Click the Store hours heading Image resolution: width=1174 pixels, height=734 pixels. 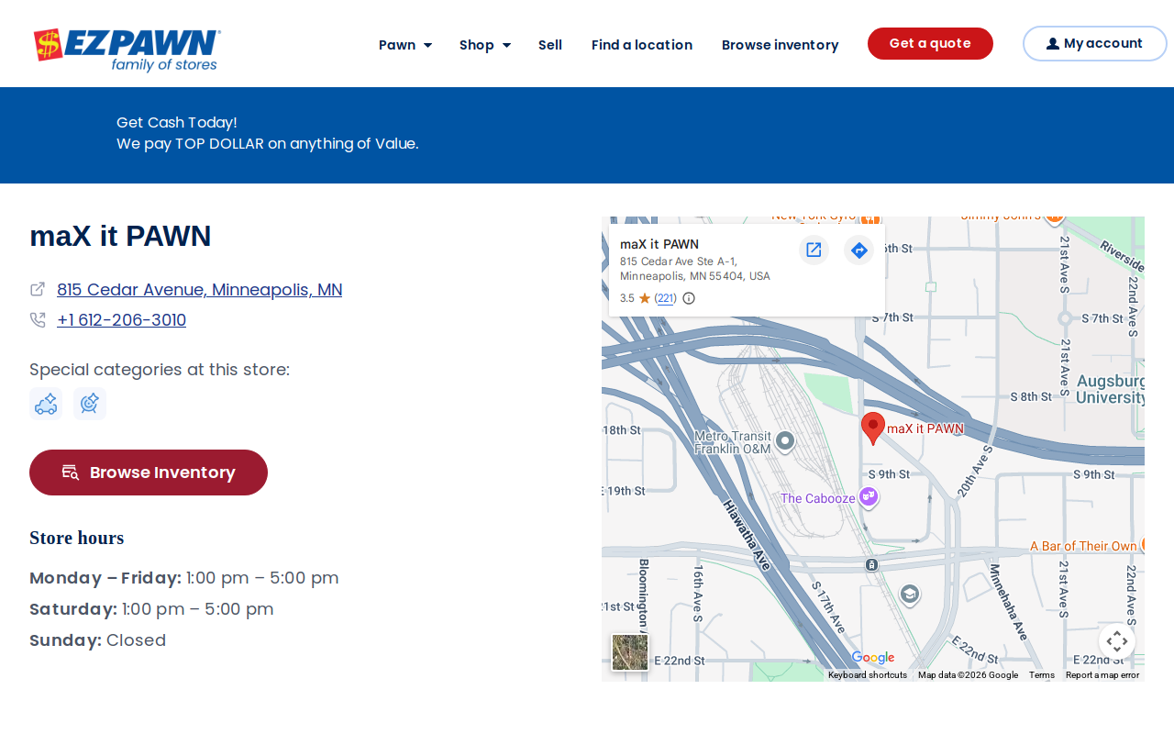(77, 538)
